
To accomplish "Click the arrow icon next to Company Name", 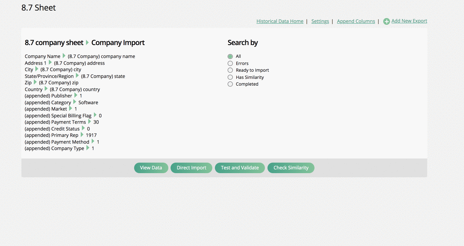I will coord(64,56).
